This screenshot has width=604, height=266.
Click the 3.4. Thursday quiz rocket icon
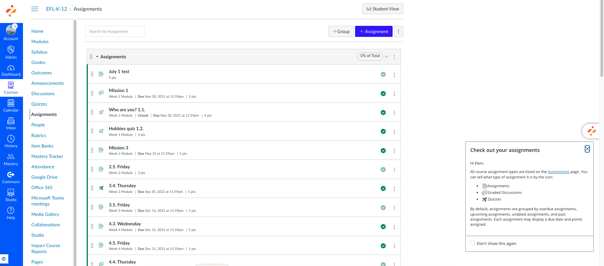pyautogui.click(x=101, y=188)
